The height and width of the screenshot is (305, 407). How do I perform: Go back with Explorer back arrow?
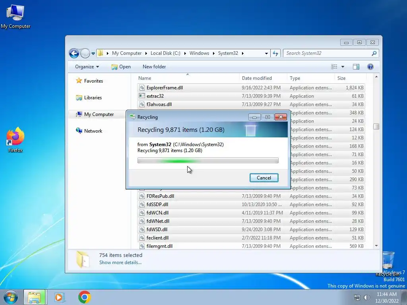[x=74, y=54]
